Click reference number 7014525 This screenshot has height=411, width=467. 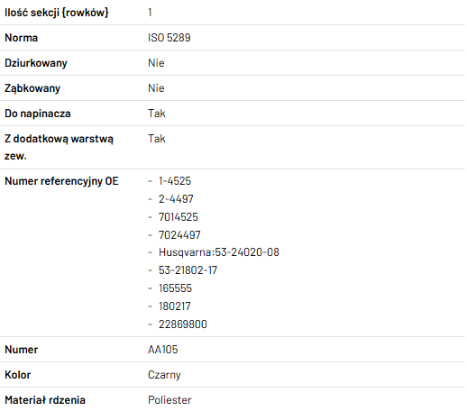[179, 217]
